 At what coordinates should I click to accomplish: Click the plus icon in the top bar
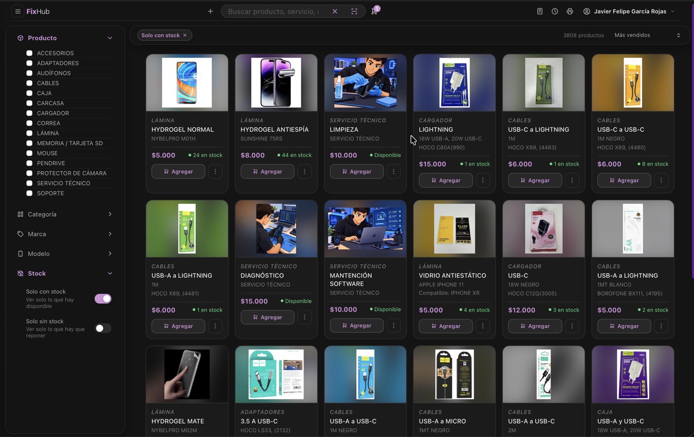tap(211, 12)
